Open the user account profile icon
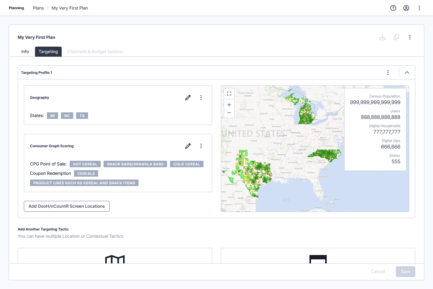This screenshot has width=433, height=289. coord(406,8)
